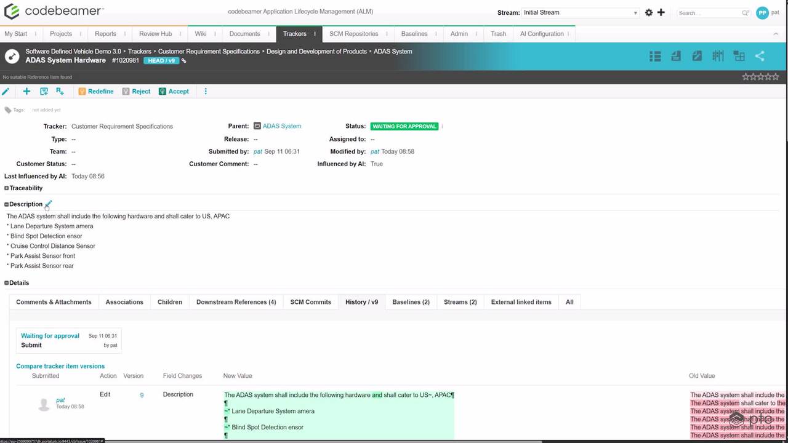Screen dimensions: 788x443
Task: Open the Baselines (2) tab
Action: (x=411, y=302)
